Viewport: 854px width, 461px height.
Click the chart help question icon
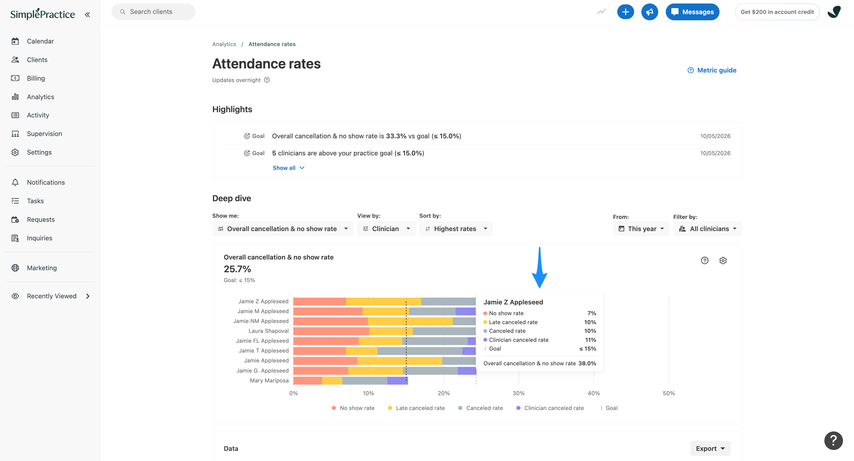click(704, 260)
